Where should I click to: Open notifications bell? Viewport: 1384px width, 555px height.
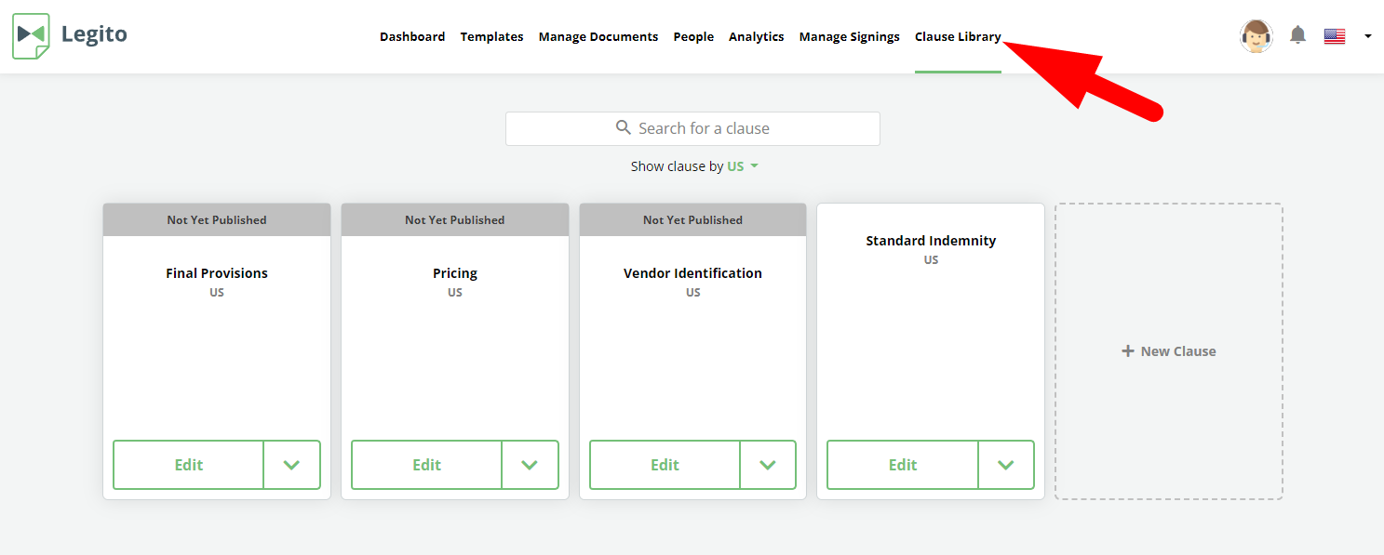(x=1297, y=35)
